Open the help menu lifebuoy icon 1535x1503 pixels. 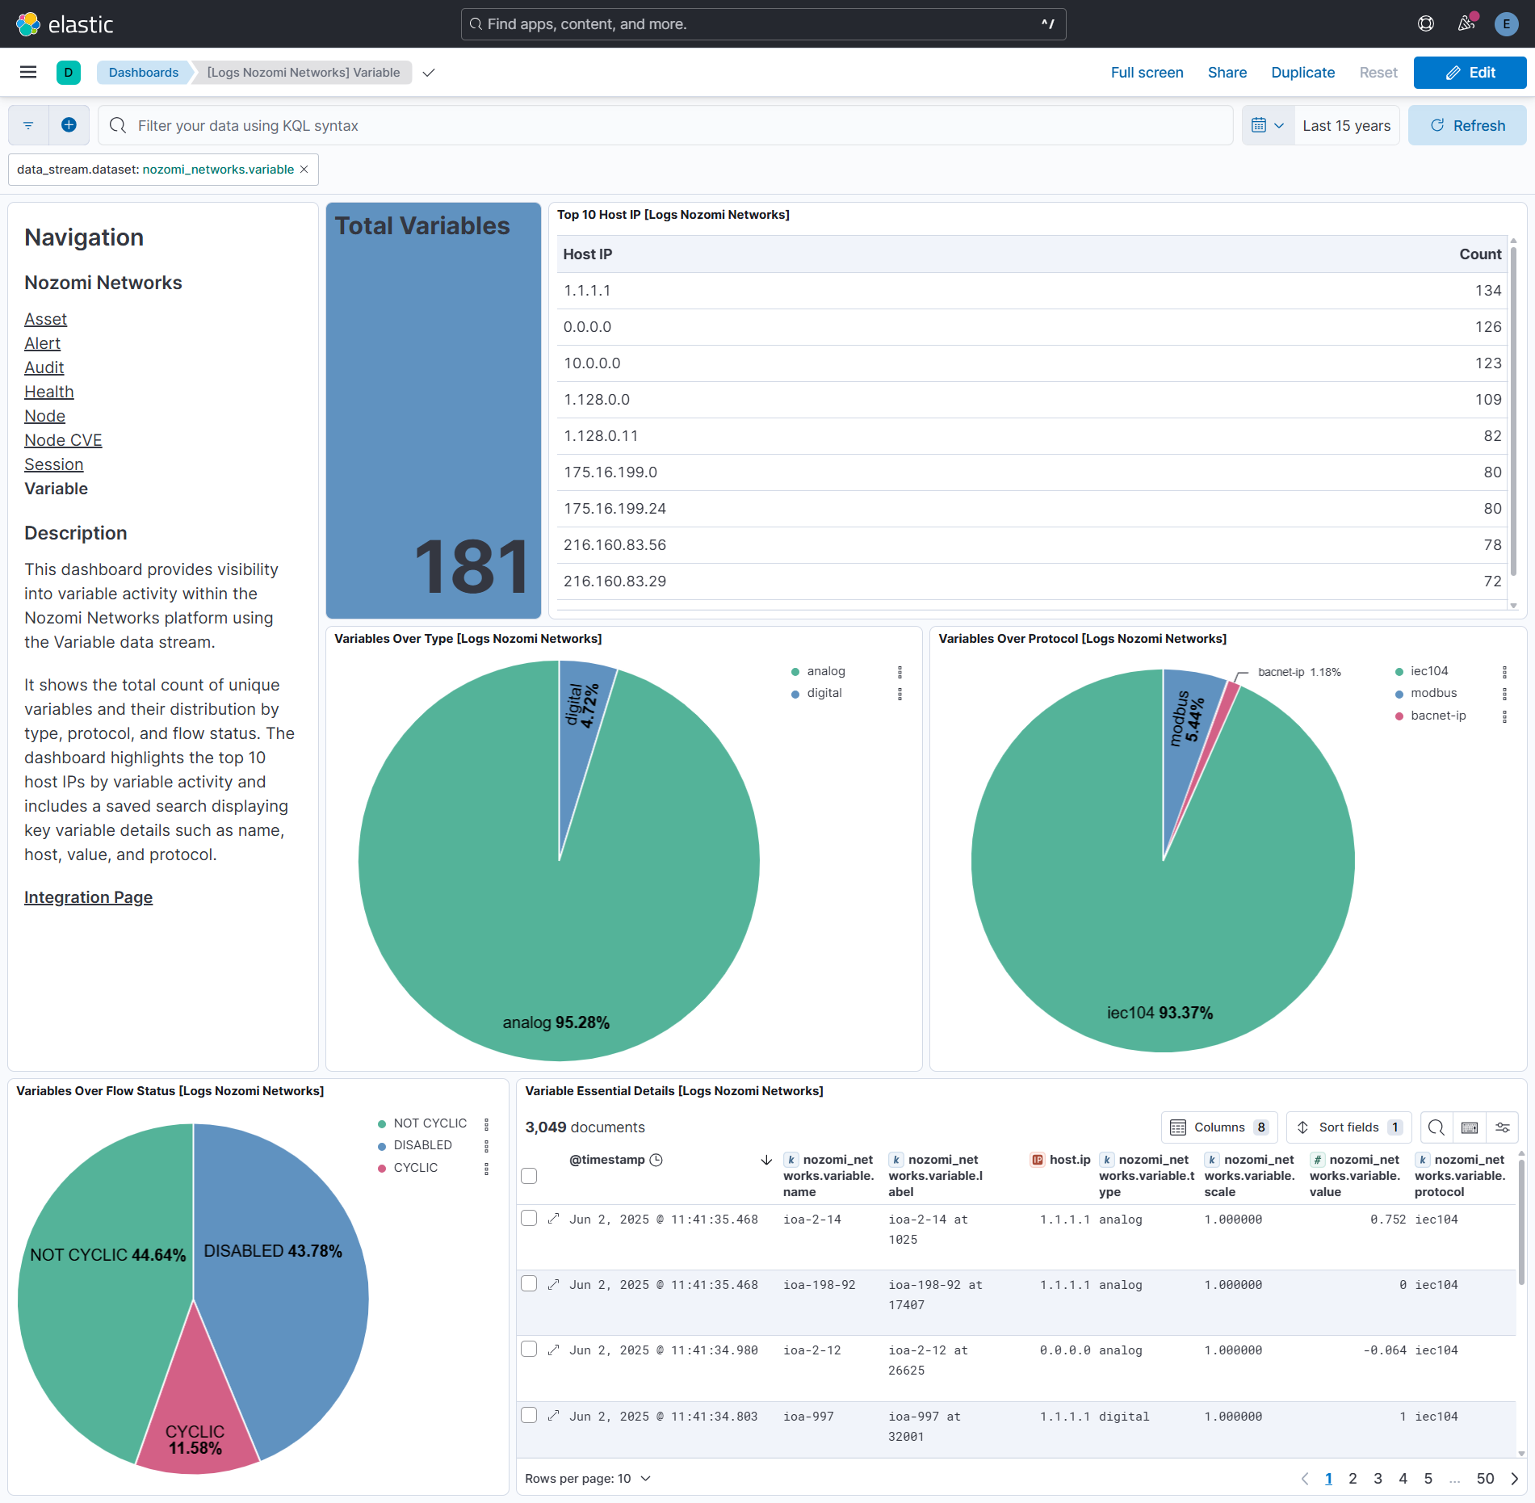(x=1426, y=24)
